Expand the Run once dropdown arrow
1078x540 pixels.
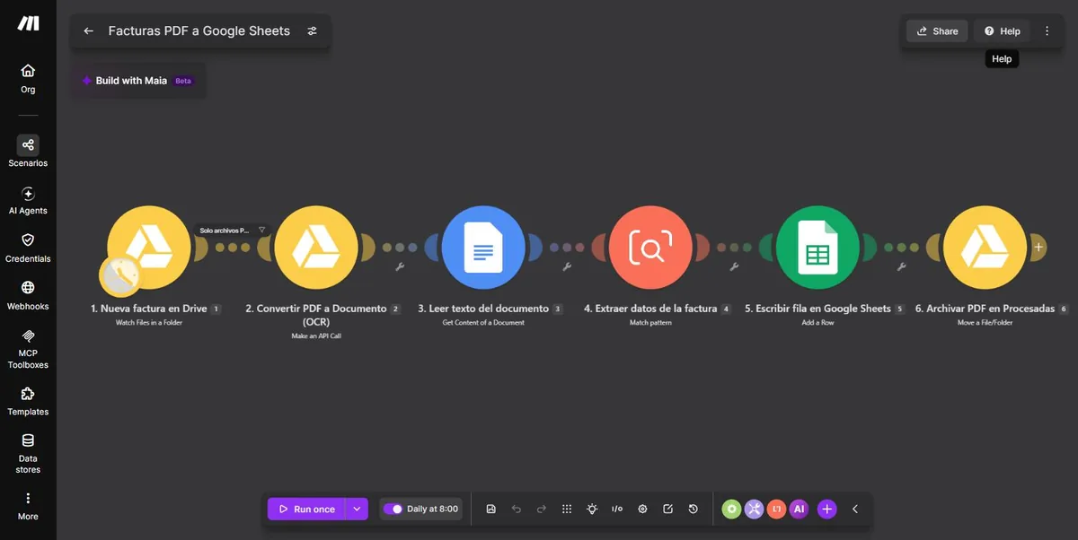[357, 509]
